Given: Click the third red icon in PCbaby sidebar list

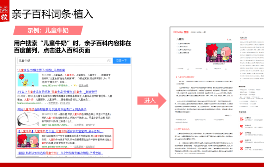Looking at the screenshot, I should tap(241, 134).
